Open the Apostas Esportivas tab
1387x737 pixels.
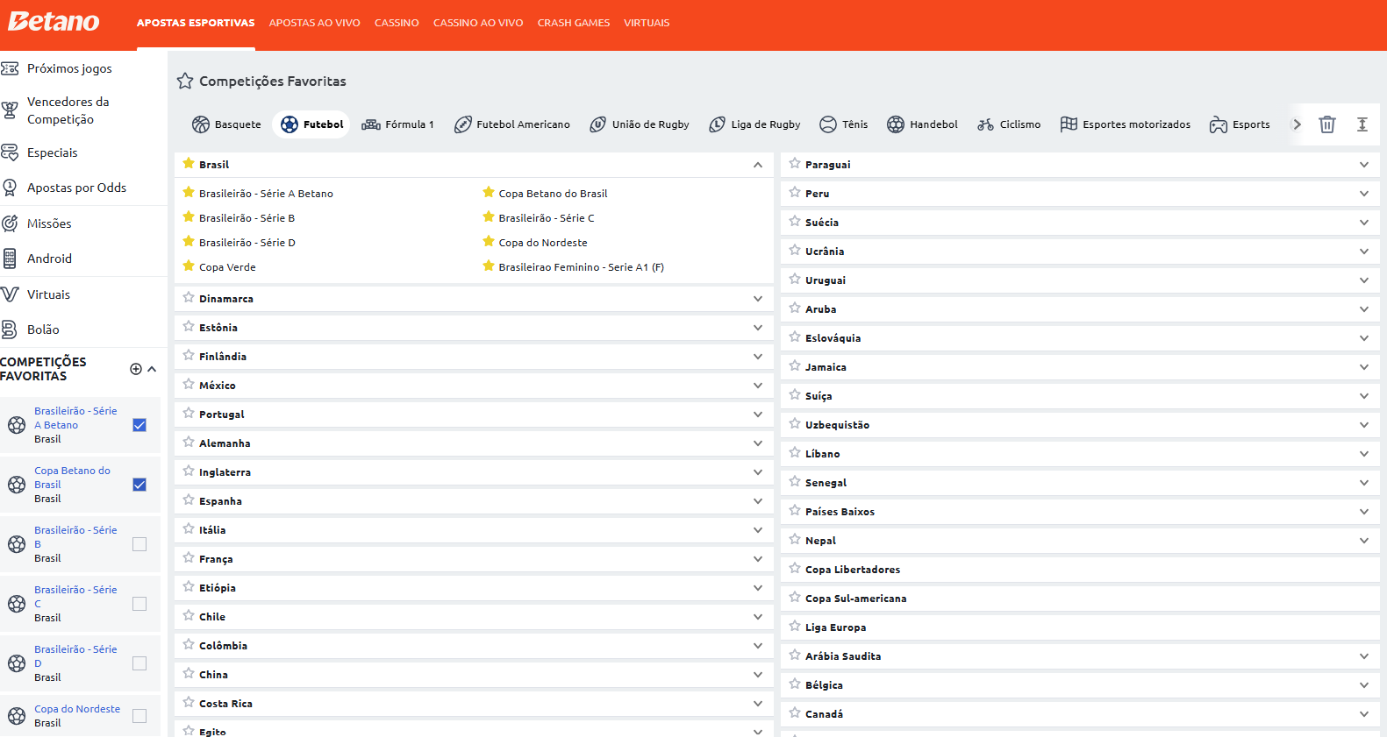pyautogui.click(x=196, y=23)
